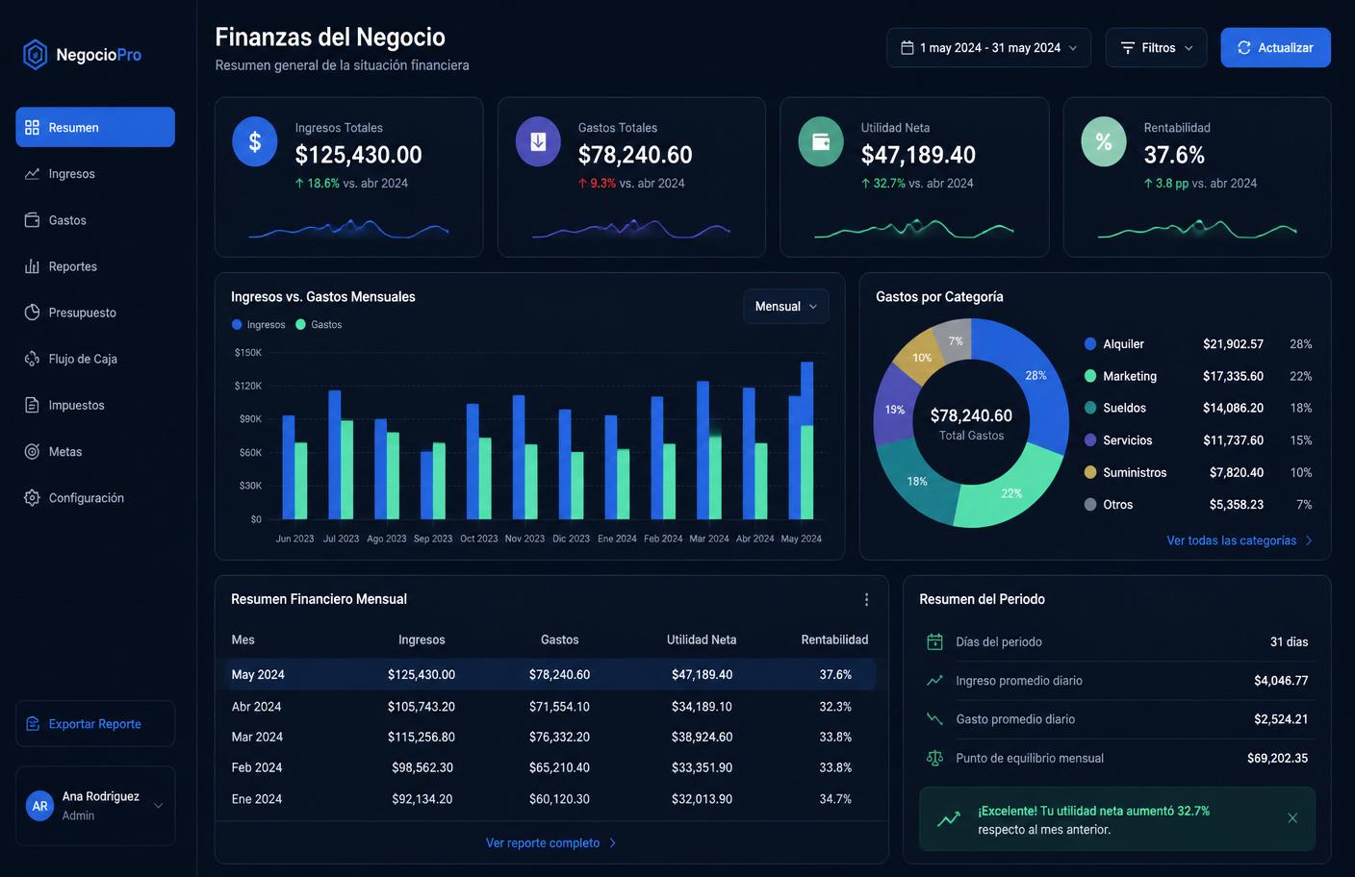Image resolution: width=1355 pixels, height=877 pixels.
Task: Open the Resumen sidebar section
Action: point(95,127)
